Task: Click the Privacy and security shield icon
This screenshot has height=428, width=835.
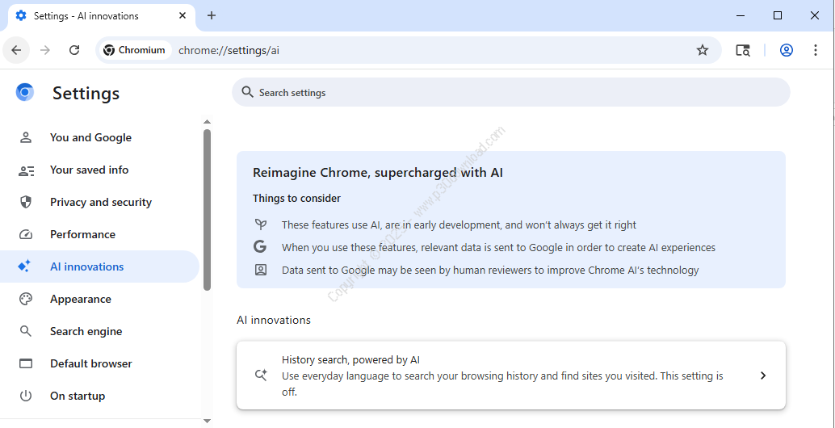Action: [x=26, y=202]
